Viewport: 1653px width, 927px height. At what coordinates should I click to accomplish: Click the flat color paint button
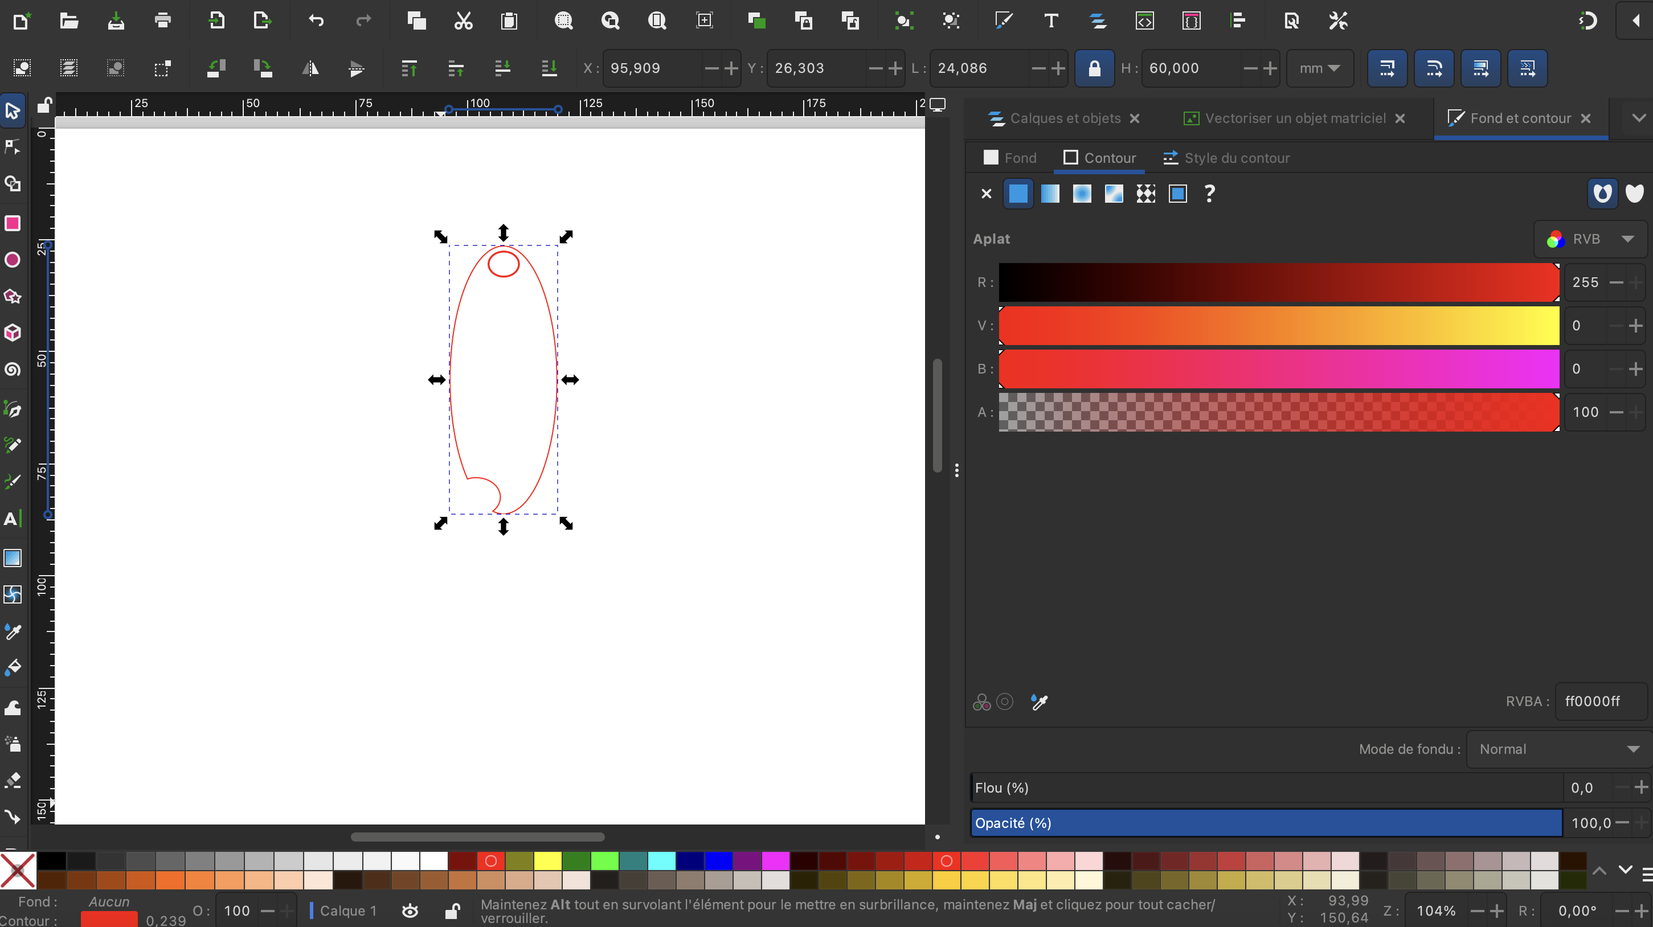(x=1018, y=194)
